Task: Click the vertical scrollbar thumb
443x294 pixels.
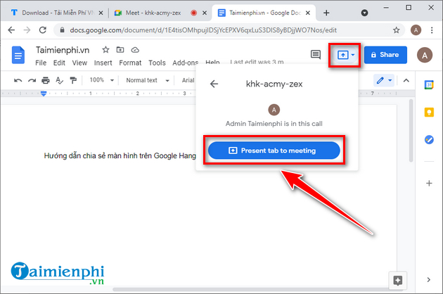Action: tap(411, 130)
